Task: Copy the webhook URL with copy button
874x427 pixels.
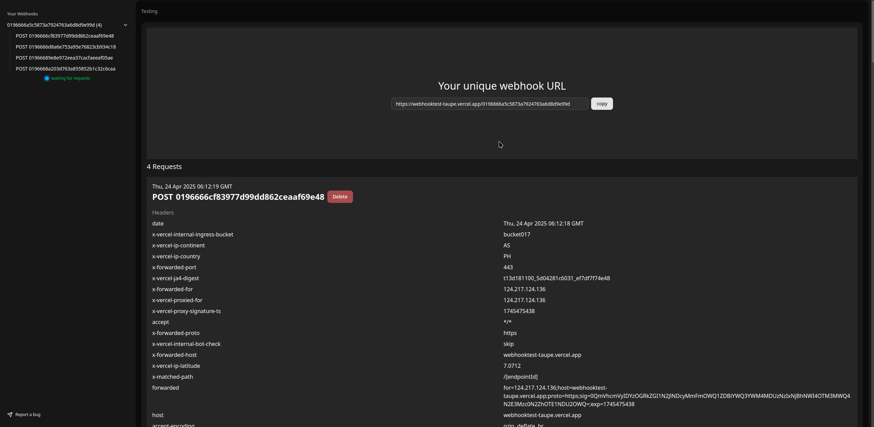Action: [x=602, y=104]
